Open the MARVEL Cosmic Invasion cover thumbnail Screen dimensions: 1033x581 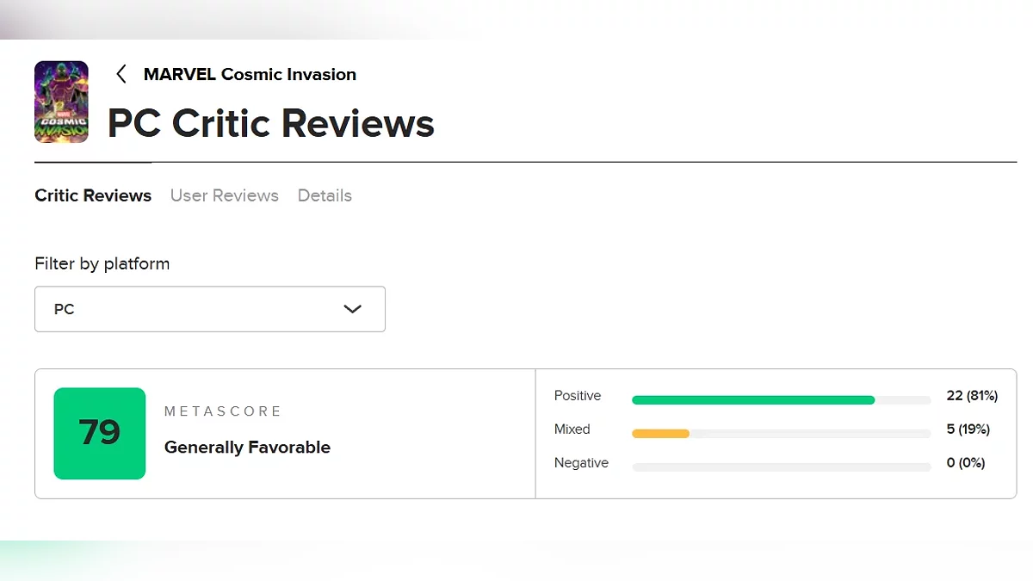pos(61,102)
